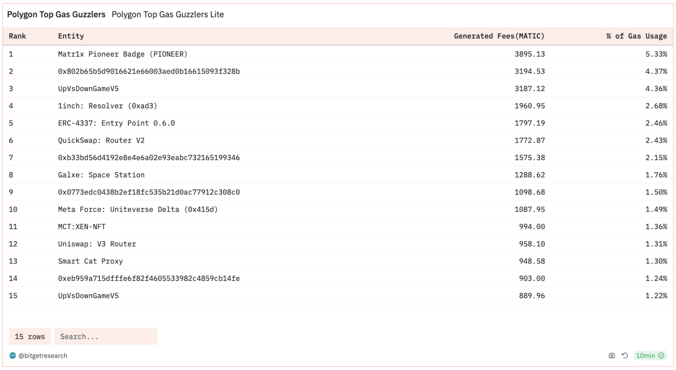Viewport: 676px width, 370px height.
Task: Click fees value 1098.68
Action: [x=529, y=192]
